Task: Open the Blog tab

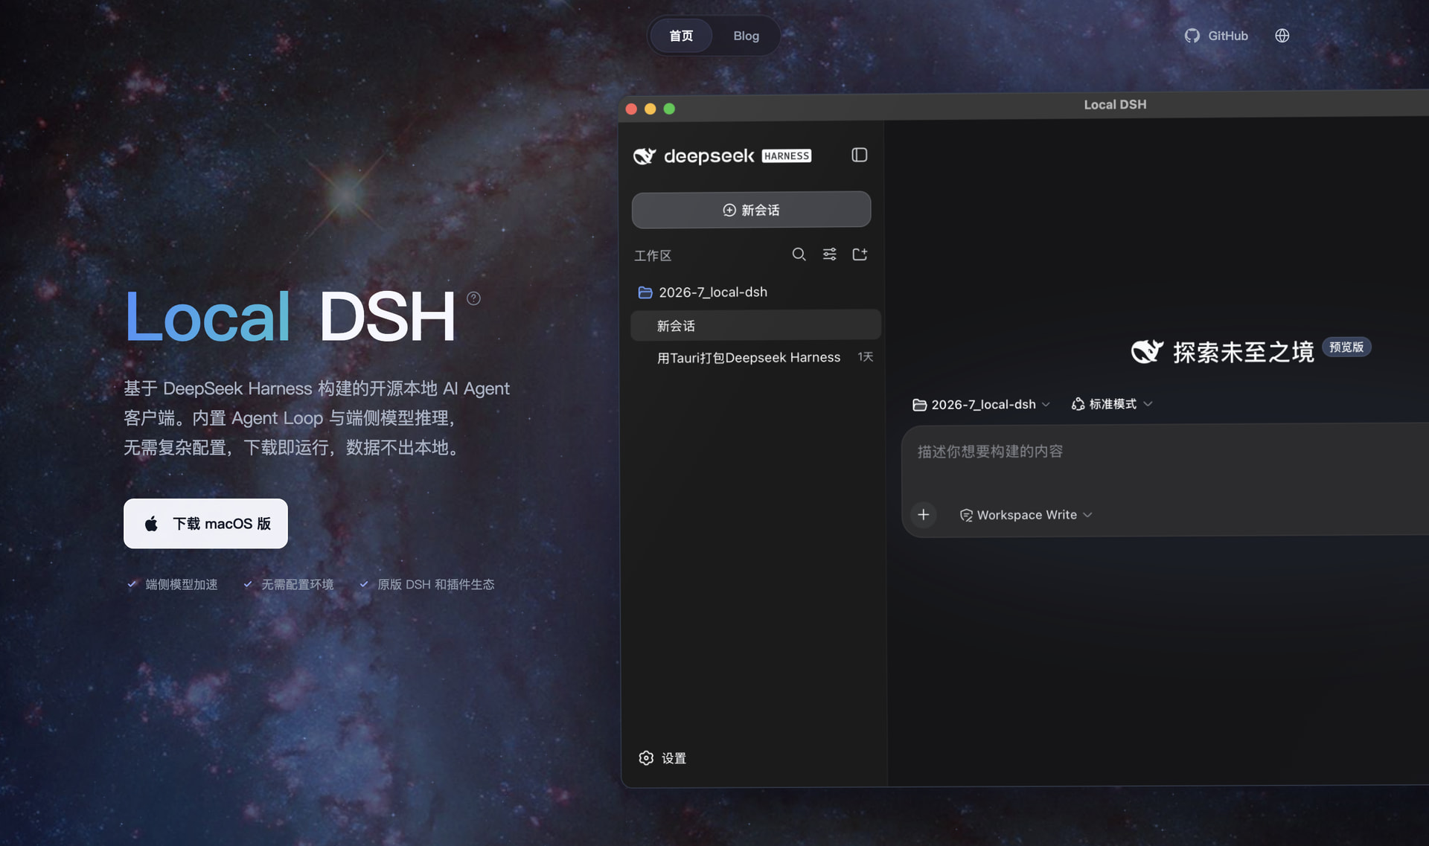Action: click(x=746, y=36)
